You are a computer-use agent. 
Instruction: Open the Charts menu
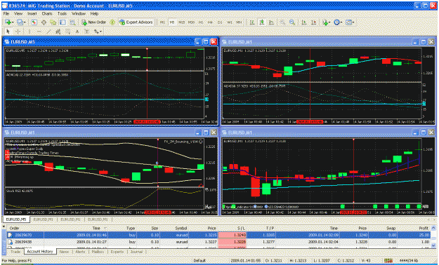coord(47,13)
